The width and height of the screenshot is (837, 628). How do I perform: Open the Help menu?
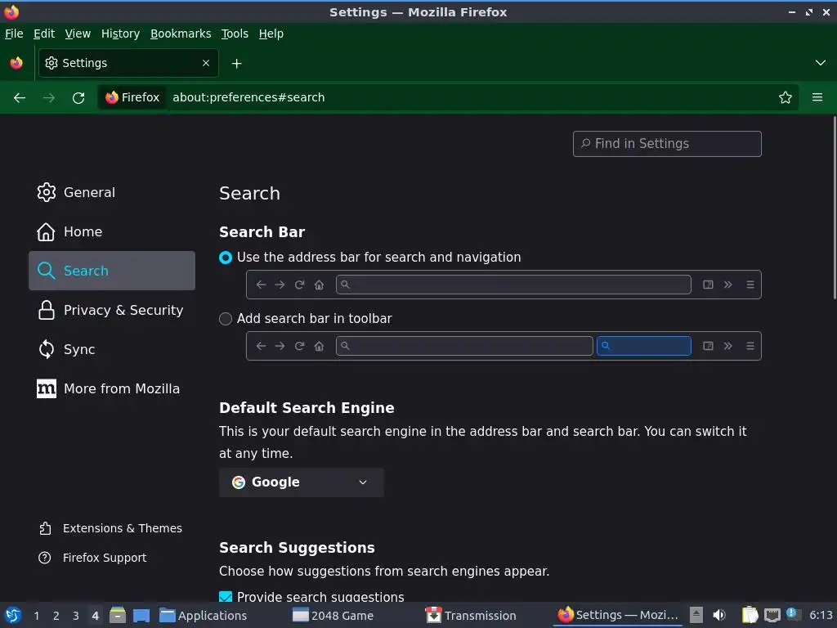[271, 34]
